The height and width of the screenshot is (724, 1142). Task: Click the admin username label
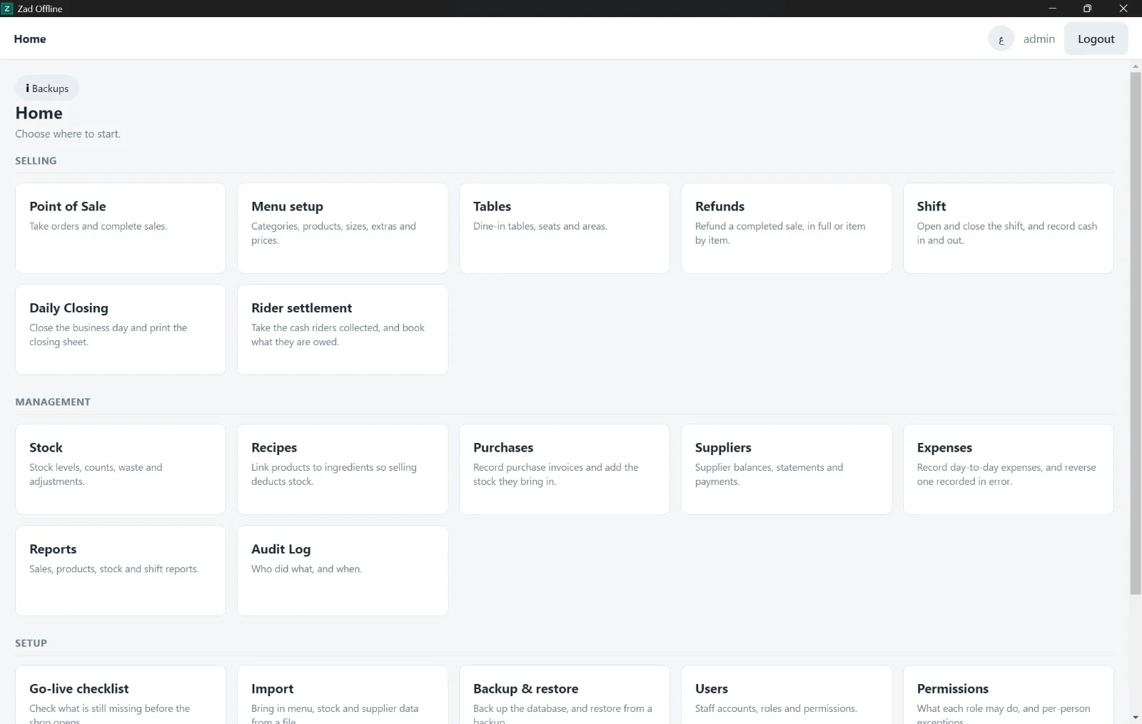tap(1039, 39)
